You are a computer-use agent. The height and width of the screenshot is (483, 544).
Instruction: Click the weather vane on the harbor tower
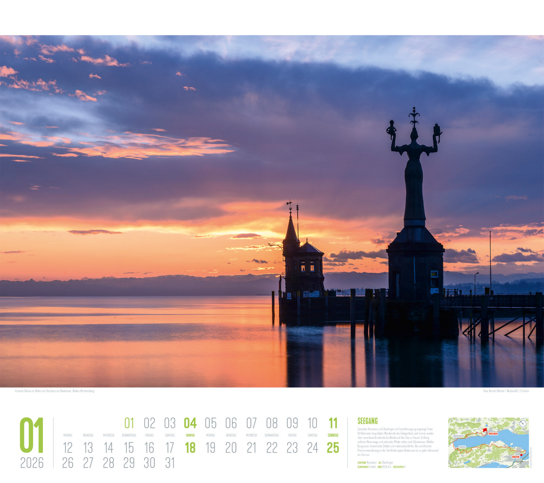pos(289,204)
